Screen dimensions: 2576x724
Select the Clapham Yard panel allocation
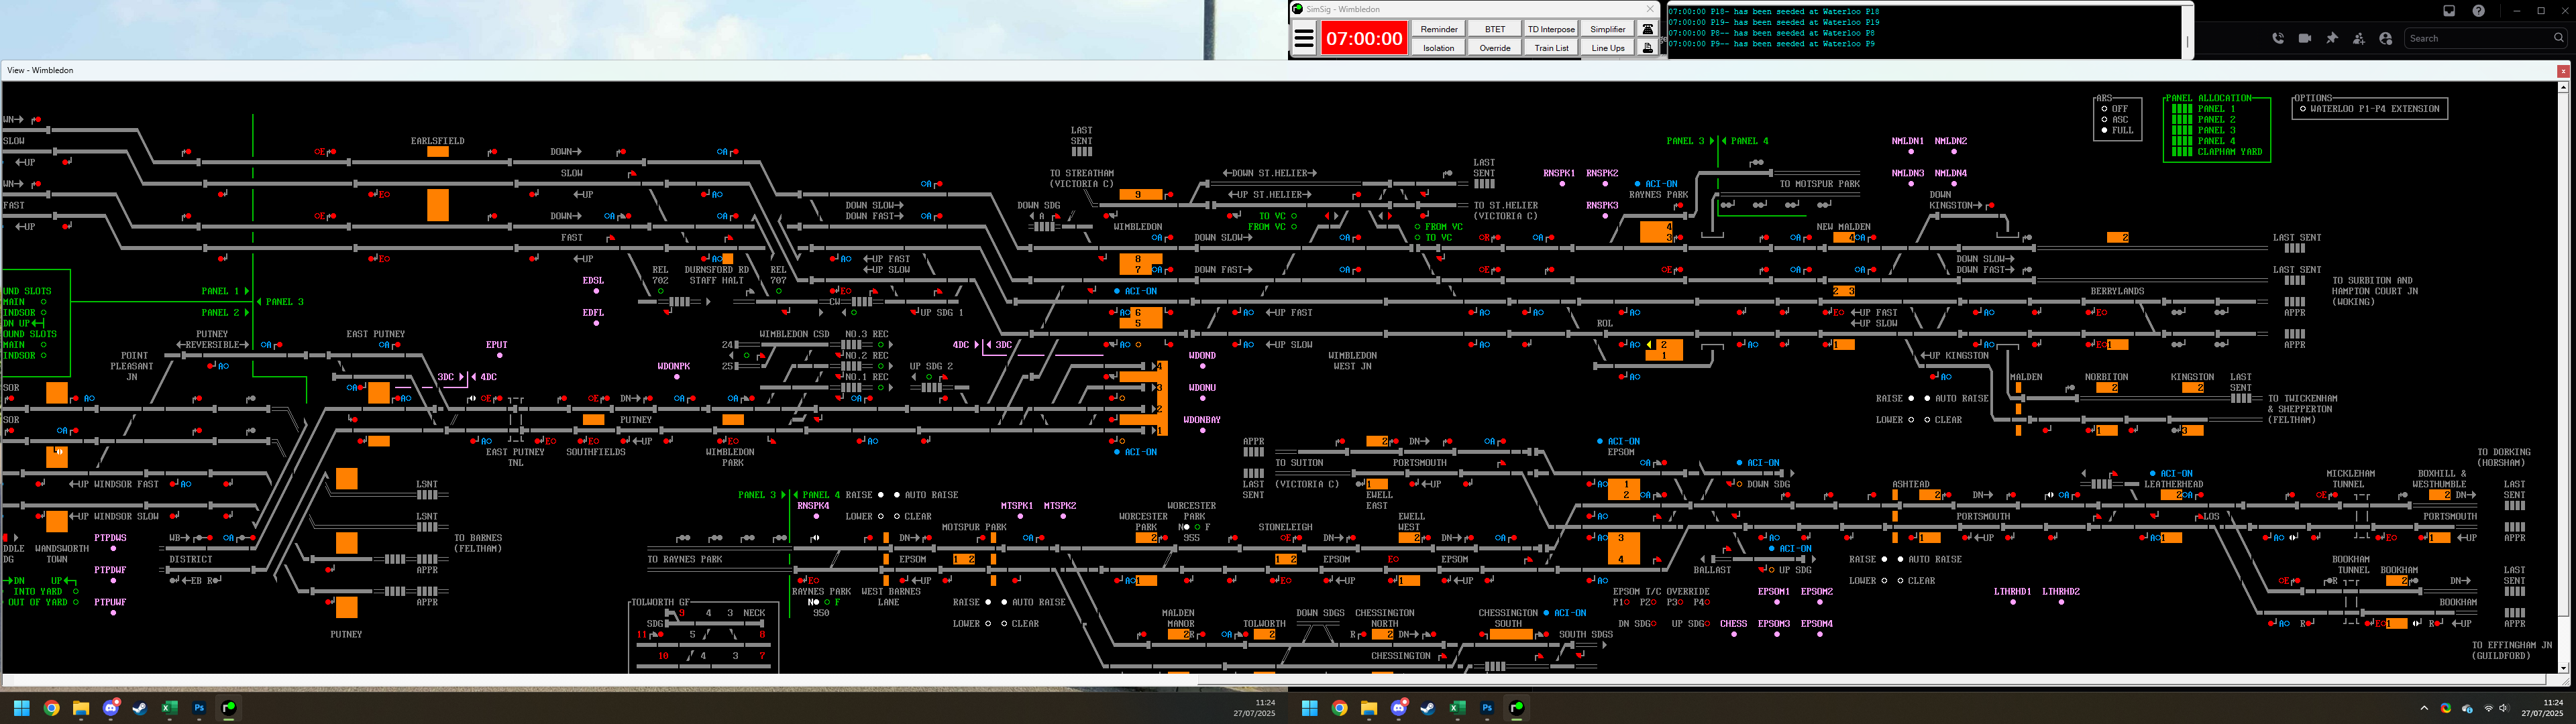tap(2229, 152)
